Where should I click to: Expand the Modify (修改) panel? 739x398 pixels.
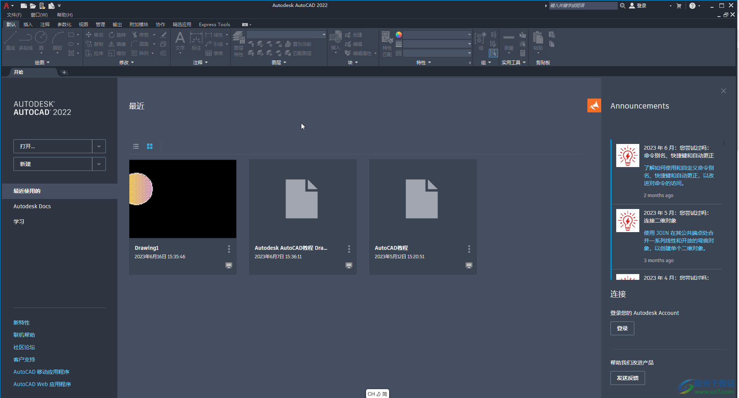[x=127, y=62]
